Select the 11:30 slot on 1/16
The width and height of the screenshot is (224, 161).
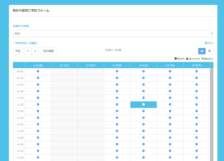pyautogui.click(x=143, y=104)
